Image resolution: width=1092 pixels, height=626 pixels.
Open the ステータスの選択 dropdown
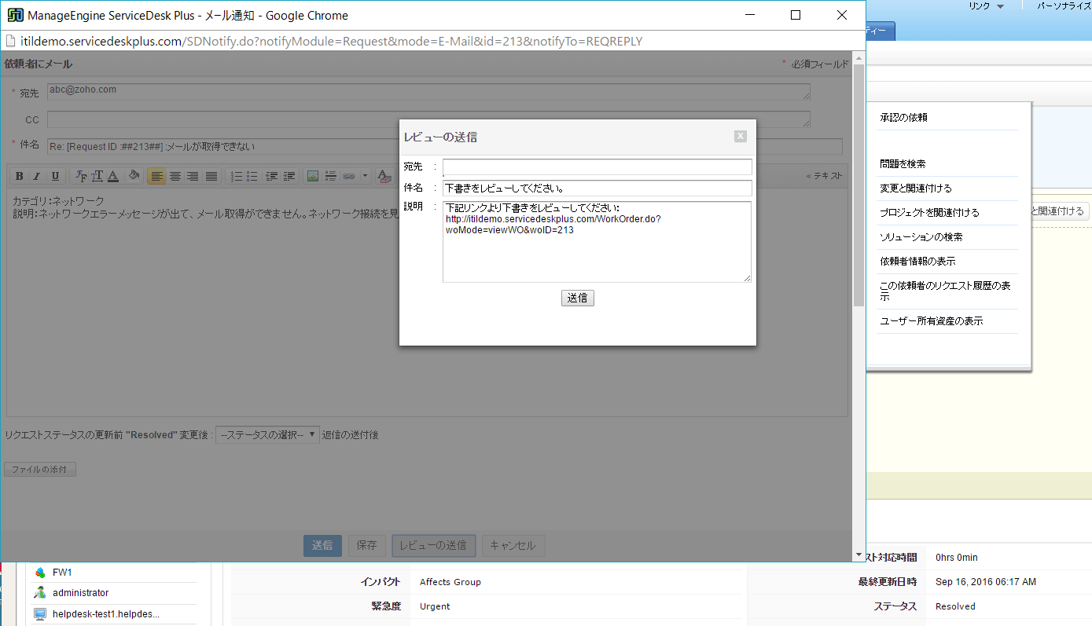267,434
